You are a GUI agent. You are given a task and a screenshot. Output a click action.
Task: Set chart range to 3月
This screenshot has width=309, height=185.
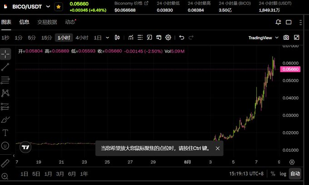click(60, 174)
